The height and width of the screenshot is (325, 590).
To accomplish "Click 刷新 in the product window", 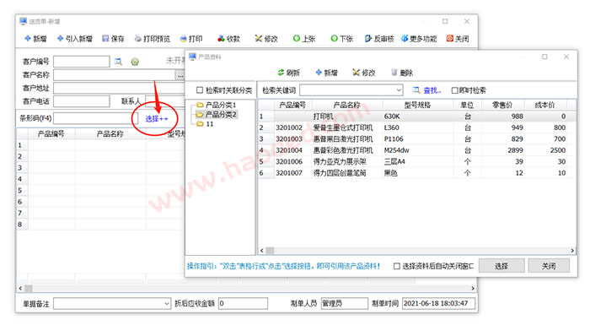I will tap(289, 73).
